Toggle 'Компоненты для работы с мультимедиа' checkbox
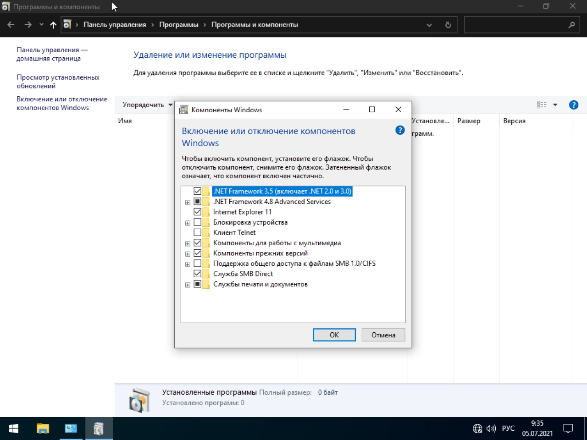 197,243
